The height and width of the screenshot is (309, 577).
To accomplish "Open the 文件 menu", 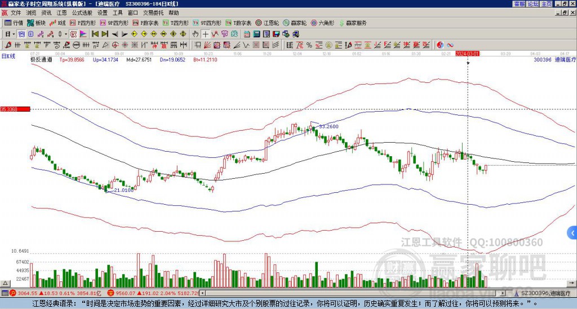I will click(x=16, y=13).
